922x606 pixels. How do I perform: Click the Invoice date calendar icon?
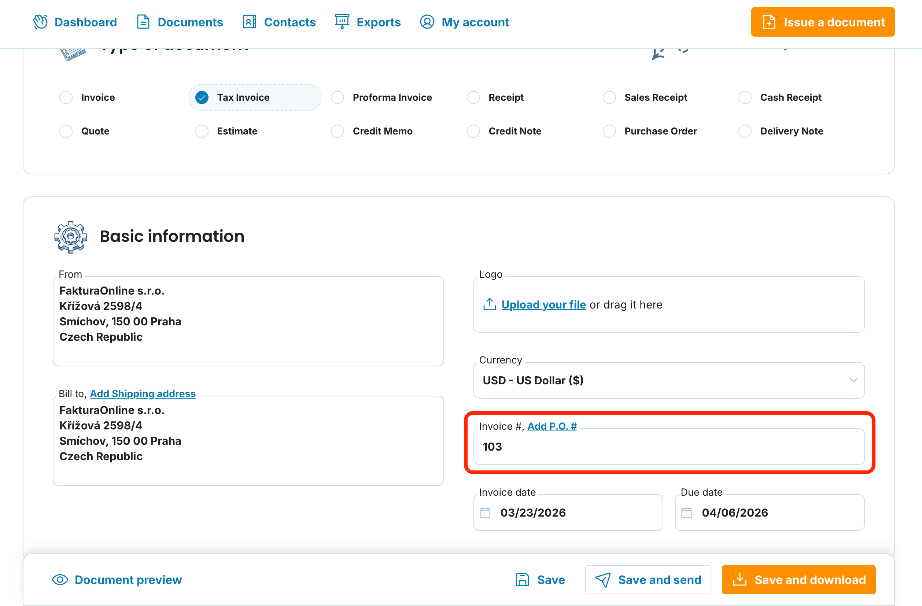[485, 513]
